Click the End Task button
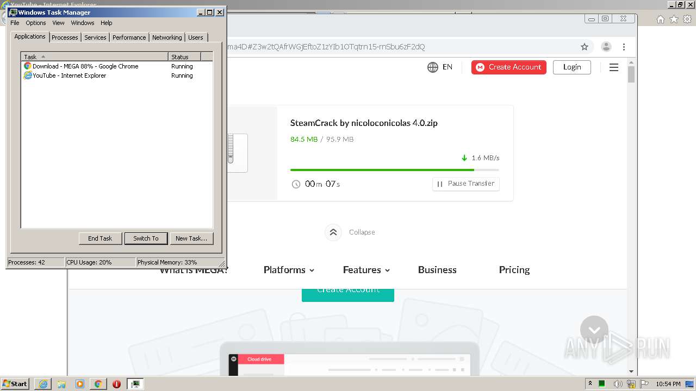 [x=100, y=238]
